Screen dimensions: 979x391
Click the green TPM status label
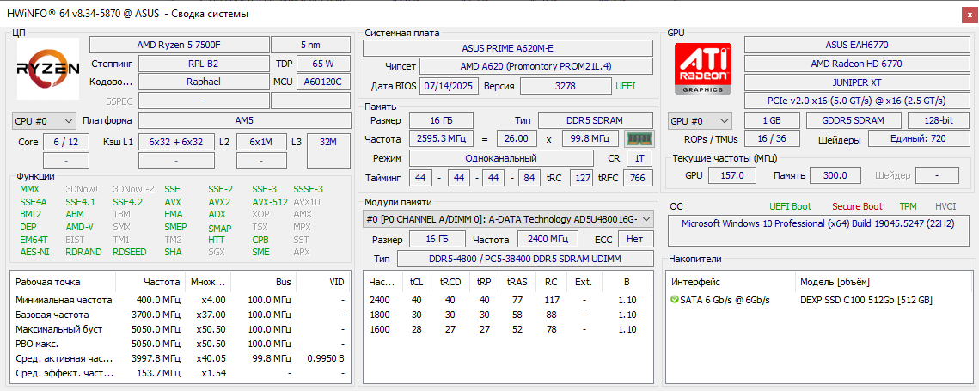(x=908, y=206)
